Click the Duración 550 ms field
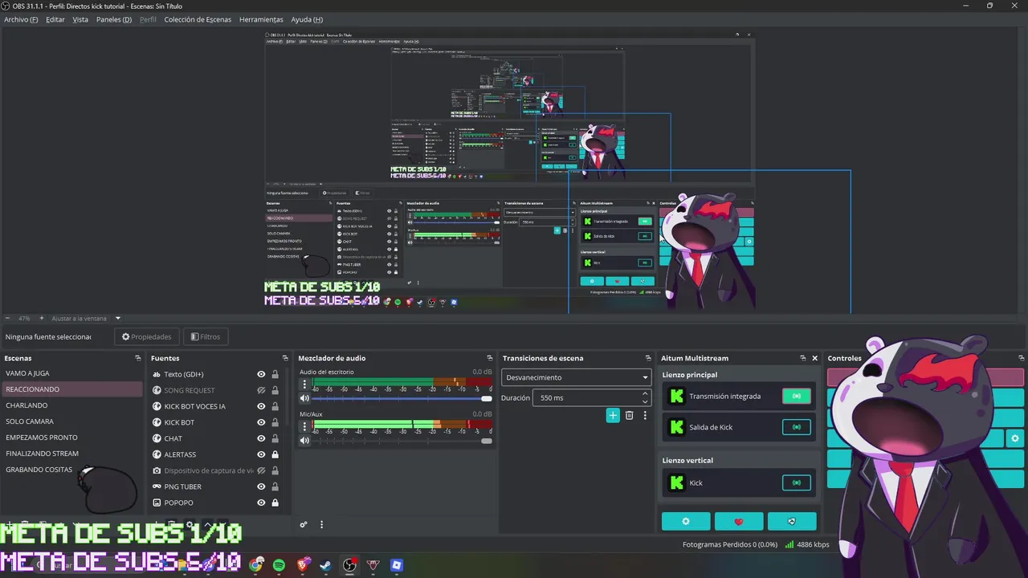Screen dimensions: 1028x578 (x=591, y=397)
